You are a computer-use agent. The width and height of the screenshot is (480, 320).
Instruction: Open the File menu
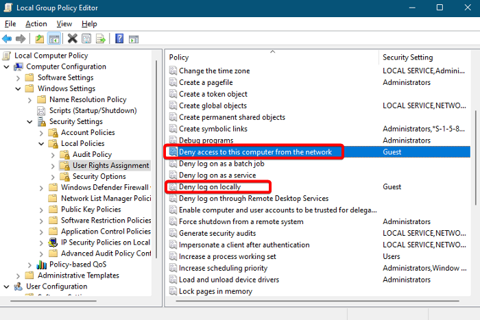[x=10, y=24]
